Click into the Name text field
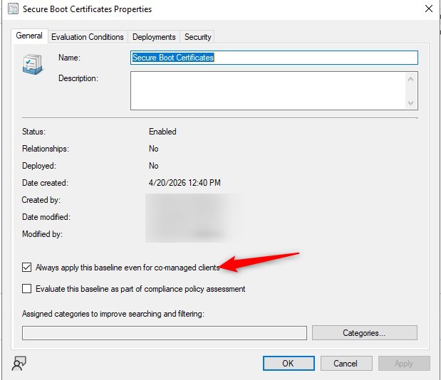This screenshot has width=441, height=380. [x=274, y=58]
